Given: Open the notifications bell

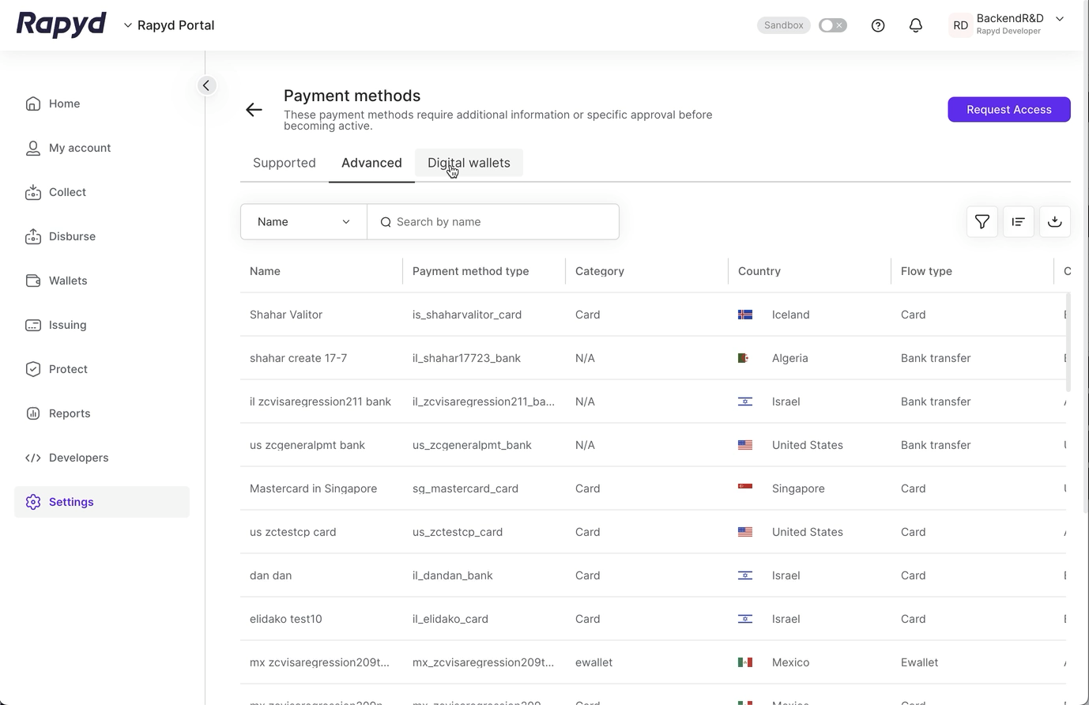Looking at the screenshot, I should tap(915, 25).
